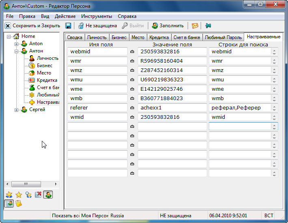Click the lock icon in wmr row

click(132, 61)
